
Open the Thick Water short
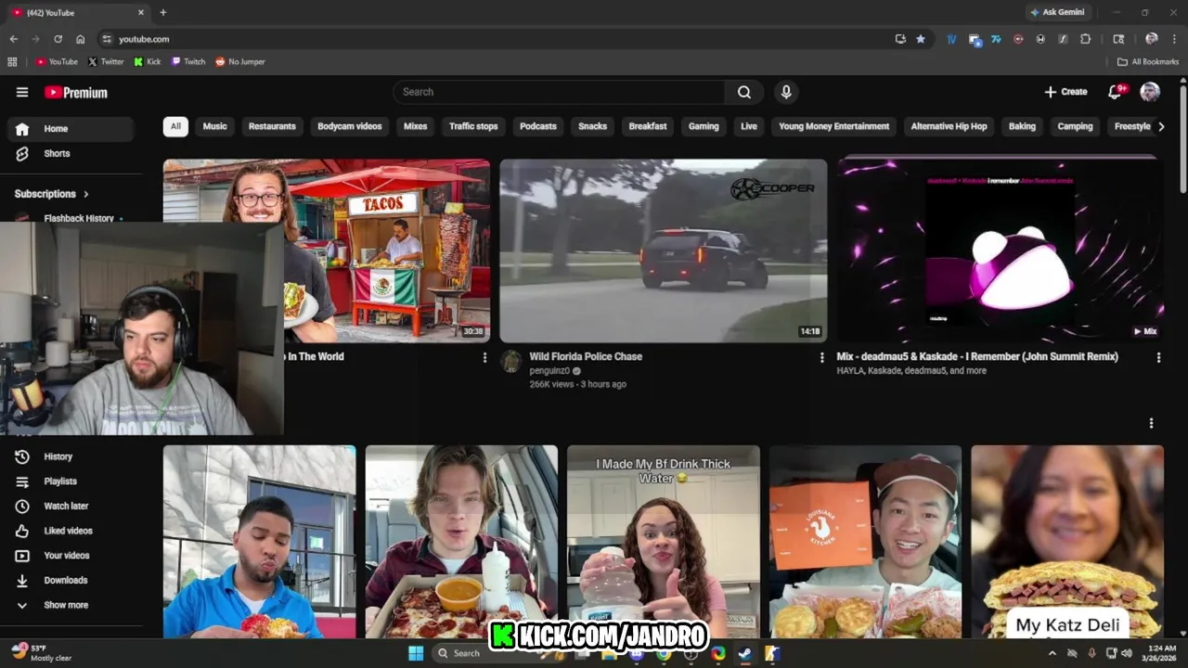click(663, 542)
